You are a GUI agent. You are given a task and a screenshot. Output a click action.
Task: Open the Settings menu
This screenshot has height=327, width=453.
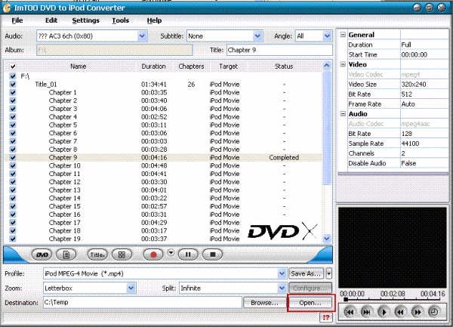click(85, 20)
